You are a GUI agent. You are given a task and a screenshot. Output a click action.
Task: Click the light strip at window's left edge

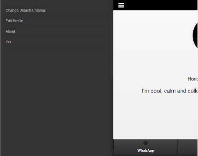[x=0, y=78]
